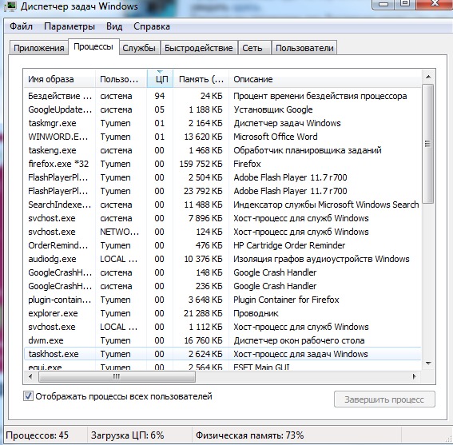453x445 pixels.
Task: Select the SearchIndexe... process row
Action: click(x=222, y=205)
